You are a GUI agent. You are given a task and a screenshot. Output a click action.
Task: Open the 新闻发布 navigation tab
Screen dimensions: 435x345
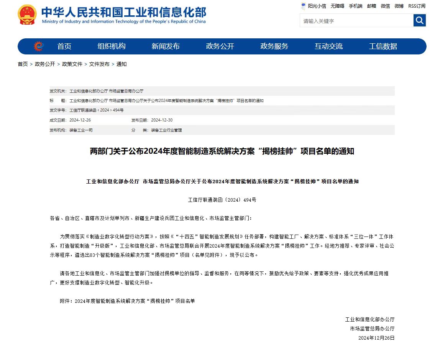click(166, 46)
